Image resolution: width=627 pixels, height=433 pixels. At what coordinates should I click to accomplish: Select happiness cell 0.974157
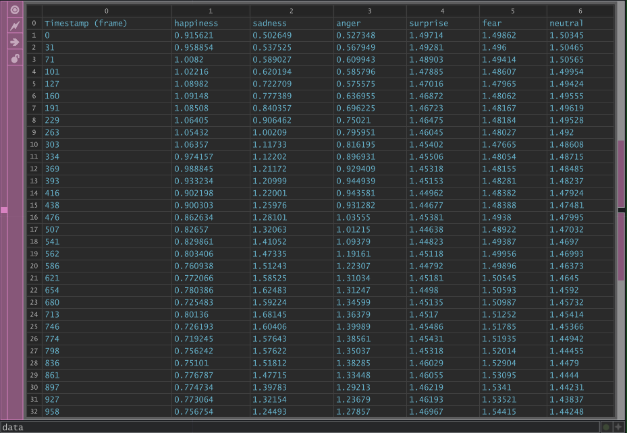coord(211,156)
